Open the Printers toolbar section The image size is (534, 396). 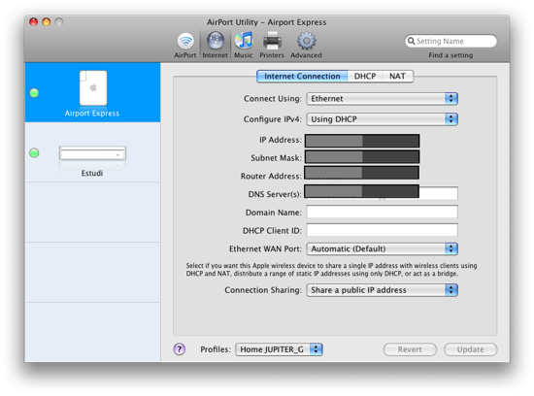(x=272, y=46)
